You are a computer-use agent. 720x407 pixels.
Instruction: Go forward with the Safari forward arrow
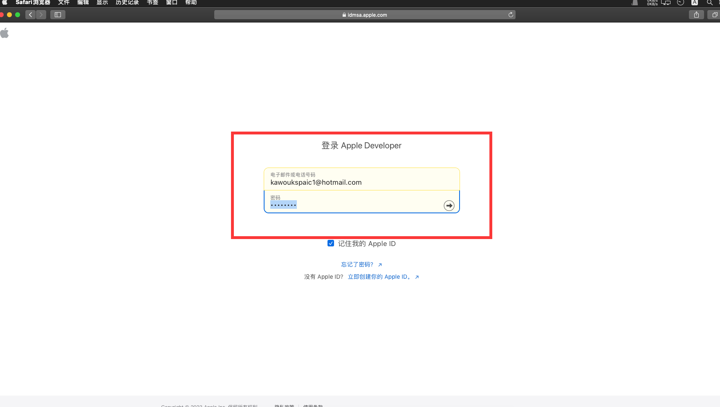point(41,15)
